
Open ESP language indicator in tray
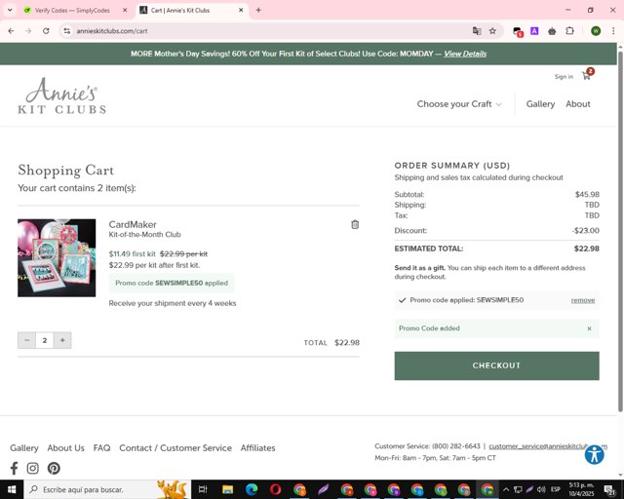point(556,489)
